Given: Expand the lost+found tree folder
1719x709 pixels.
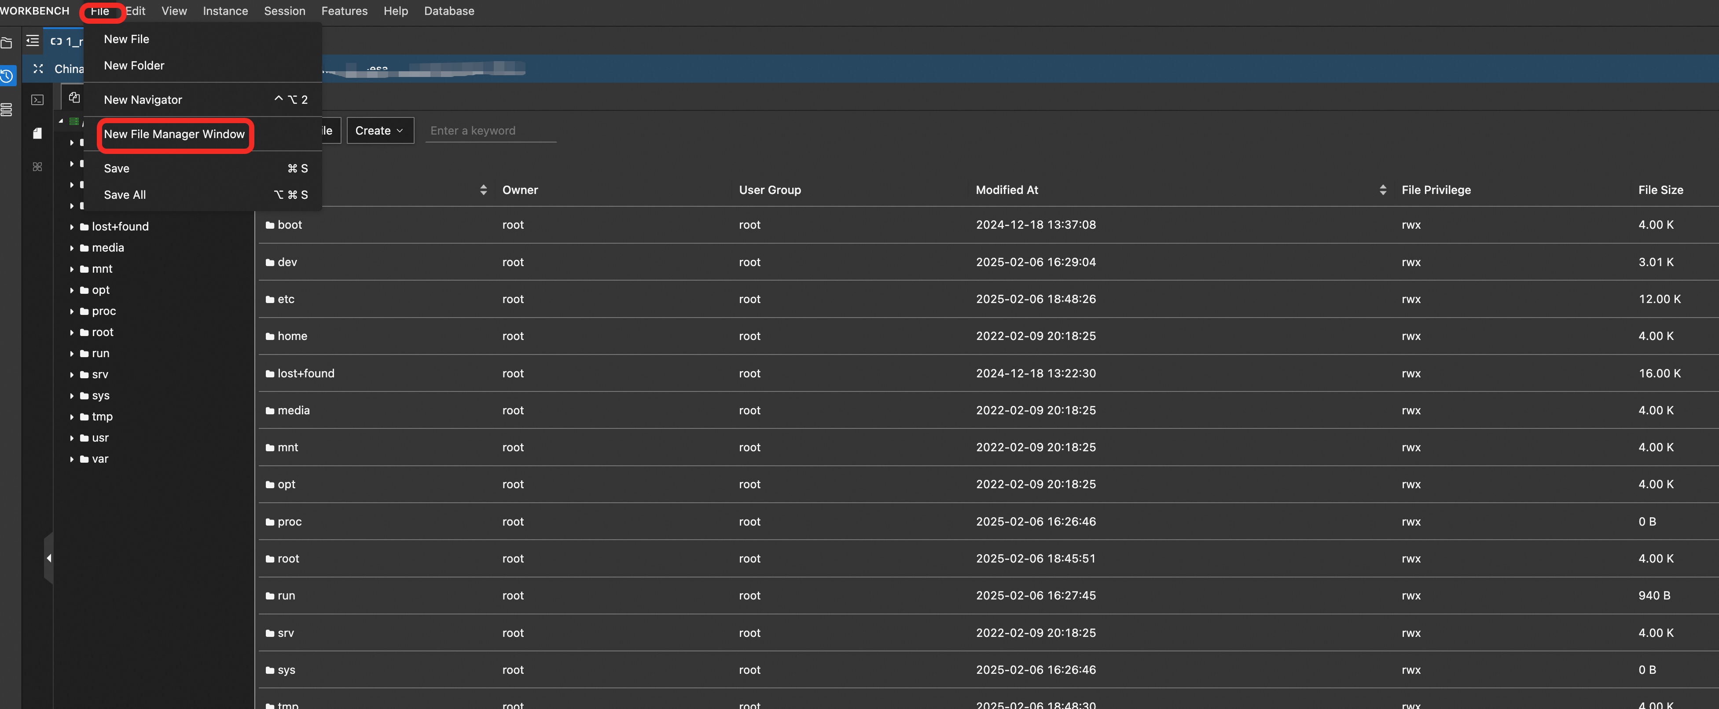Looking at the screenshot, I should [71, 227].
